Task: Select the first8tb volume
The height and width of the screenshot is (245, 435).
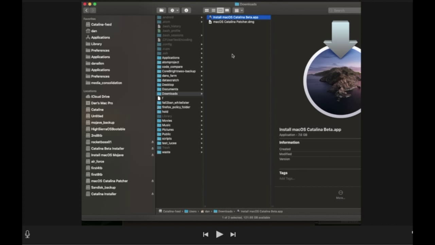Action: point(97,175)
